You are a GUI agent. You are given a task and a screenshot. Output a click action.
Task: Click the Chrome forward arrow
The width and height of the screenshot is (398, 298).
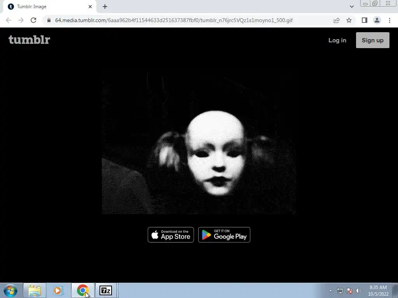tap(21, 20)
